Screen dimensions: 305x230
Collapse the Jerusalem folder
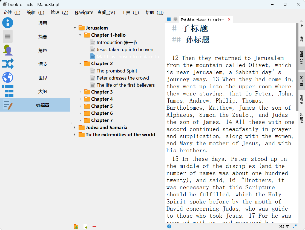75,28
